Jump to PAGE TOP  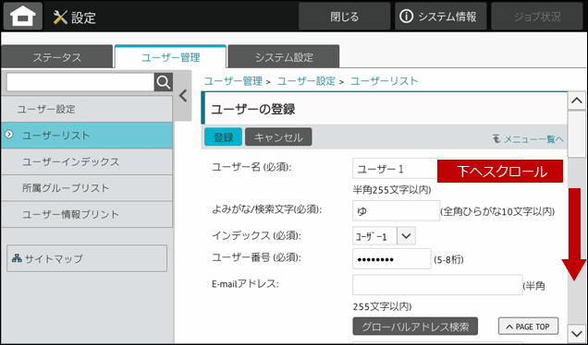click(x=528, y=327)
